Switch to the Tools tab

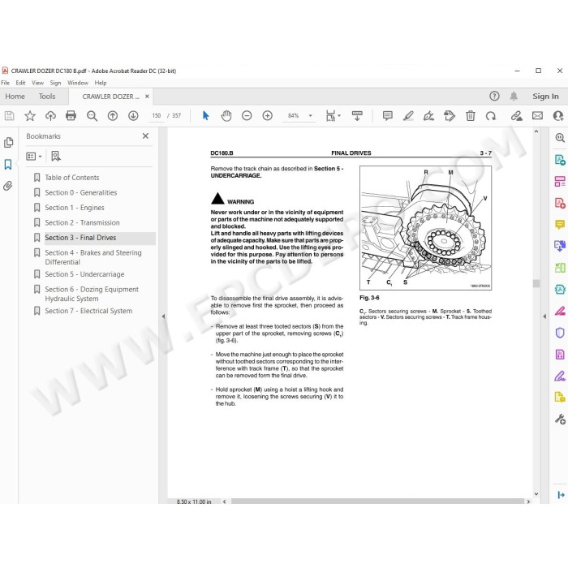pos(47,97)
